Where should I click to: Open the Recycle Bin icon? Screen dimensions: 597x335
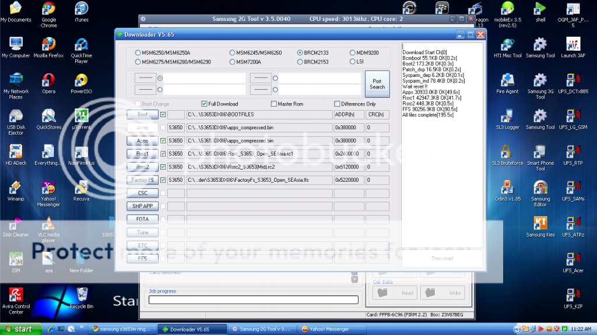coord(82,298)
